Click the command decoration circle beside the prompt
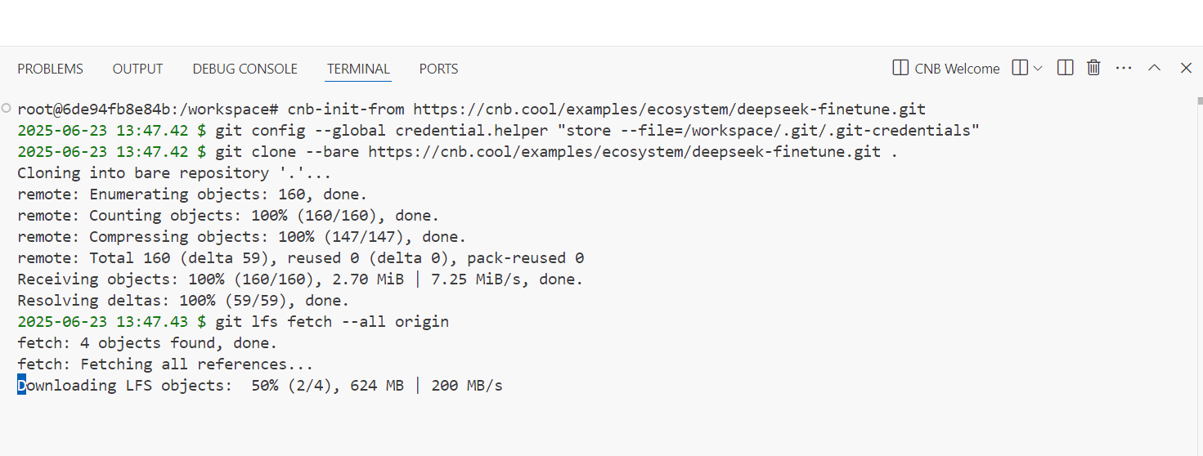 [7, 108]
